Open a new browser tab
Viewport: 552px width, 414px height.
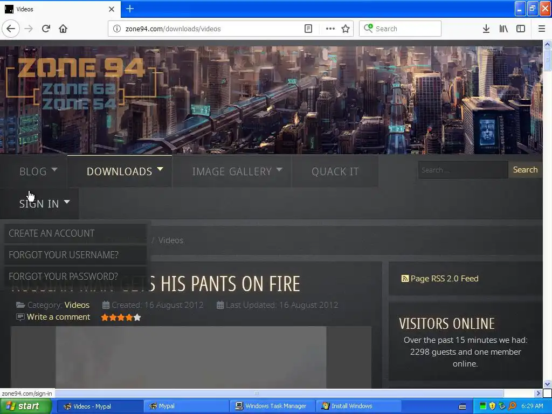pos(130,9)
